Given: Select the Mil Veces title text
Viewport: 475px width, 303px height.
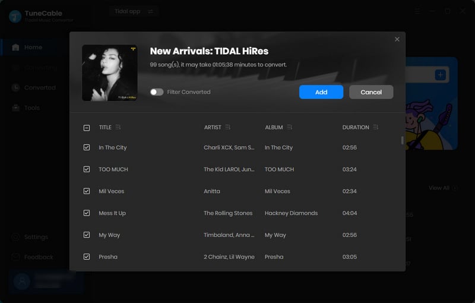Looking at the screenshot, I should pos(111,191).
